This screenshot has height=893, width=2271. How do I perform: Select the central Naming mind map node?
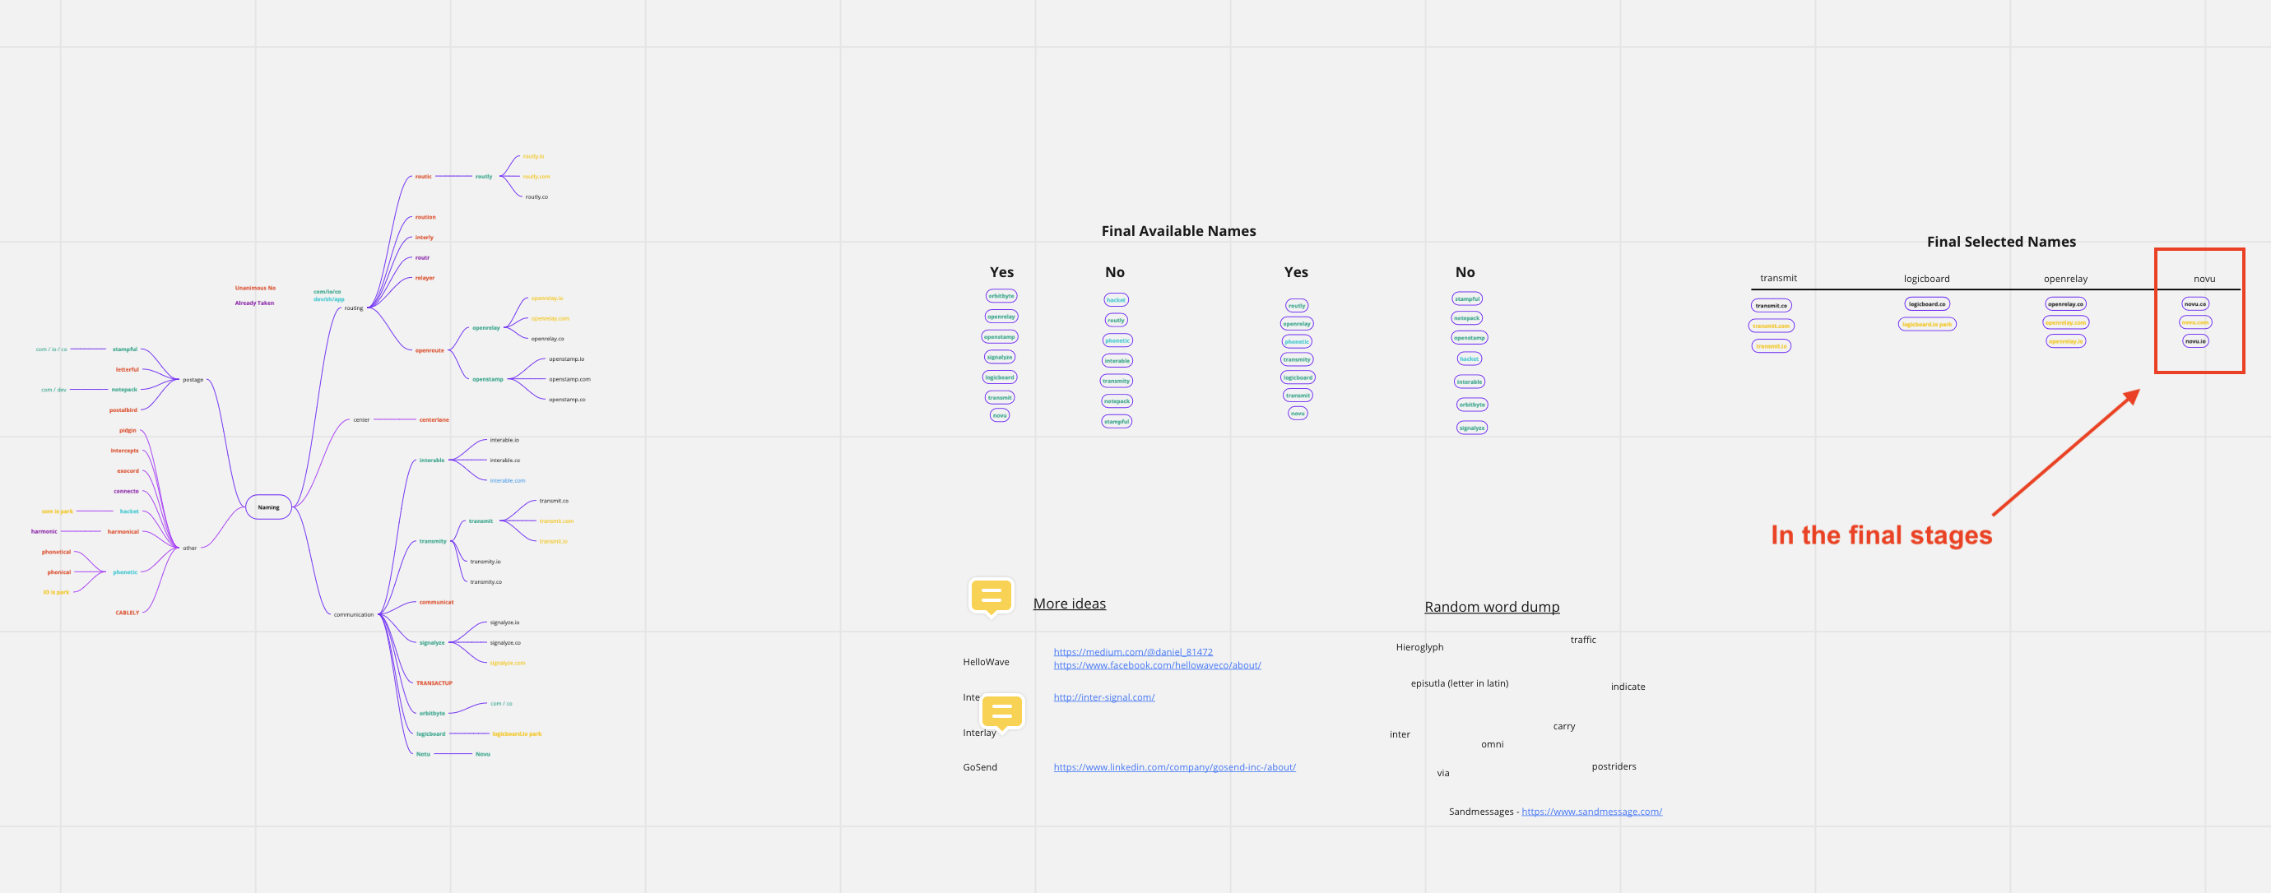(x=269, y=507)
